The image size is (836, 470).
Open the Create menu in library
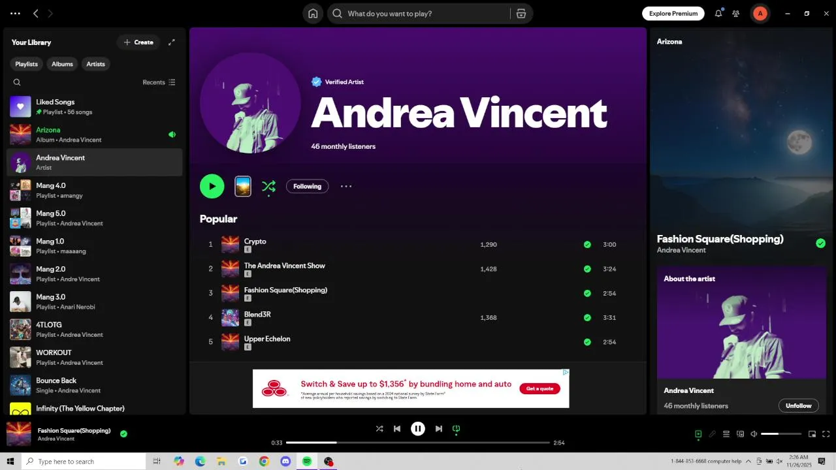pyautogui.click(x=138, y=42)
